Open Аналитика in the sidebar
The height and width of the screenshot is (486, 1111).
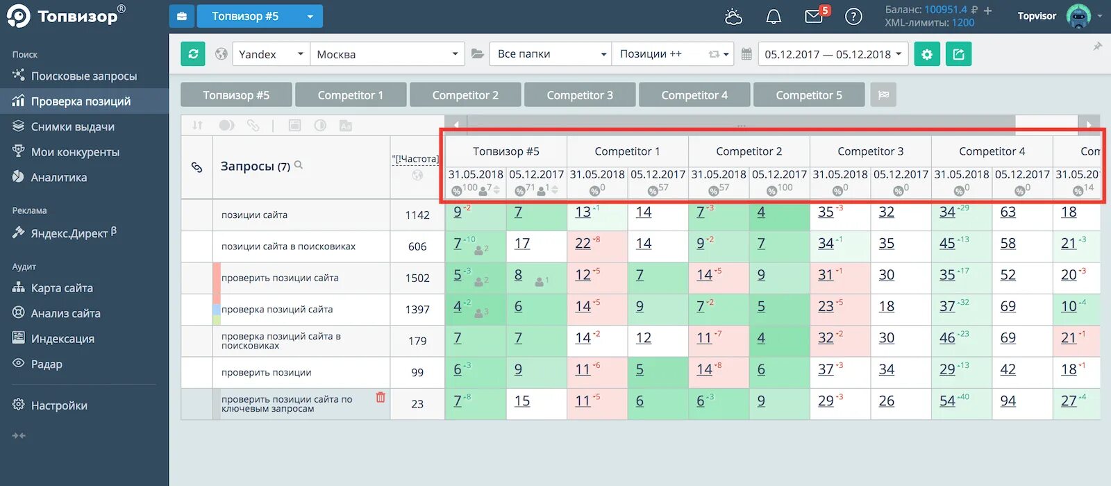coord(84,177)
